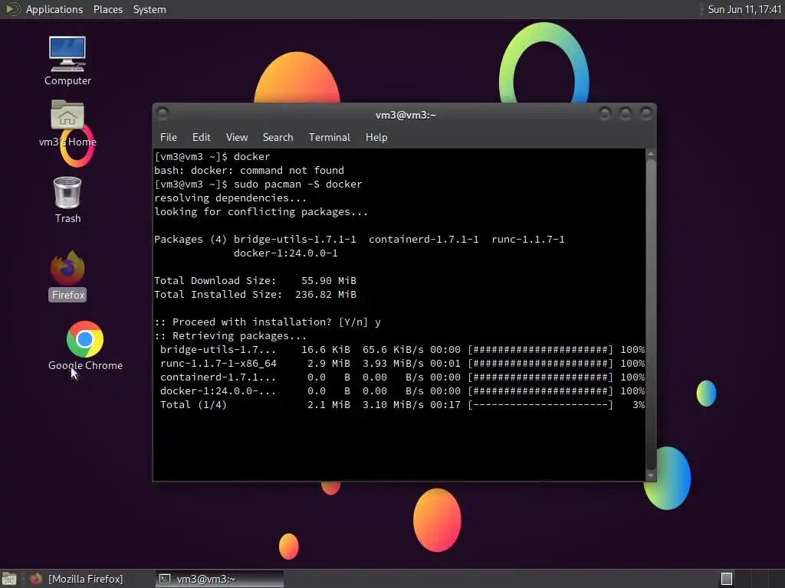Screen dimensions: 785x588
Task: Click the 'Total Installed Size' line
Action: [x=255, y=295]
